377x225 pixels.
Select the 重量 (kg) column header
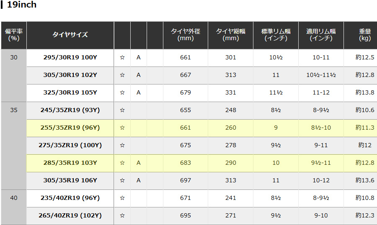365,35
